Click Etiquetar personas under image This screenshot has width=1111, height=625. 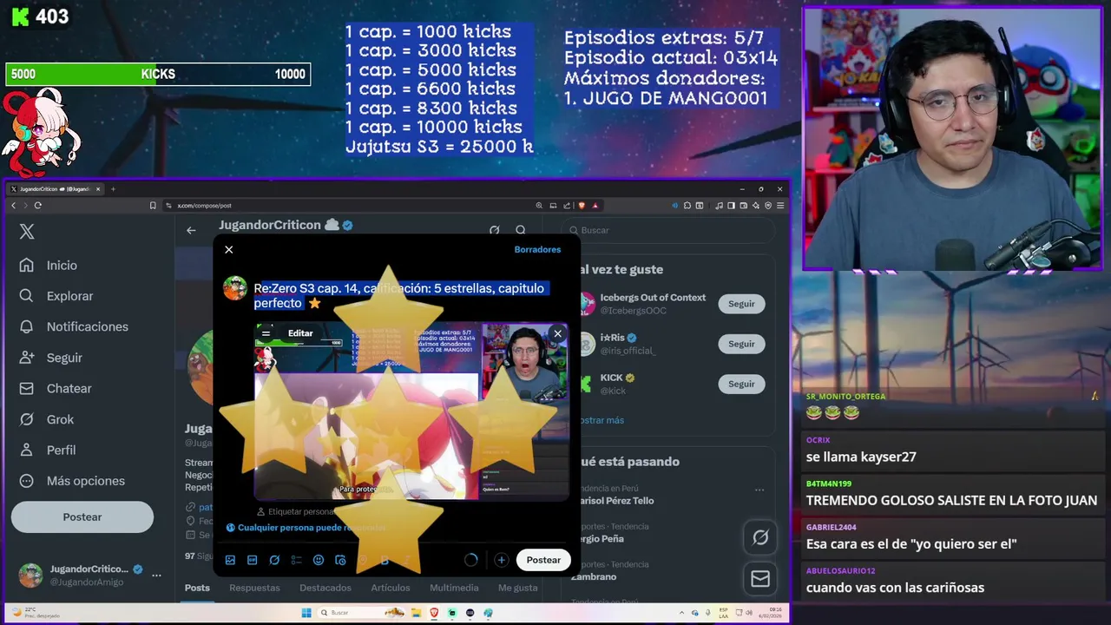coord(295,511)
